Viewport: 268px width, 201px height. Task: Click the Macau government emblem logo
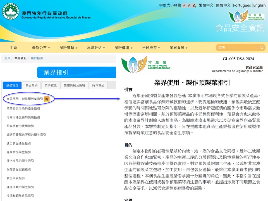tap(11, 11)
